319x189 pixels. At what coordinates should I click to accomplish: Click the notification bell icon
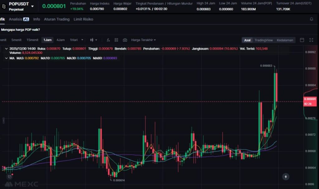point(311,19)
